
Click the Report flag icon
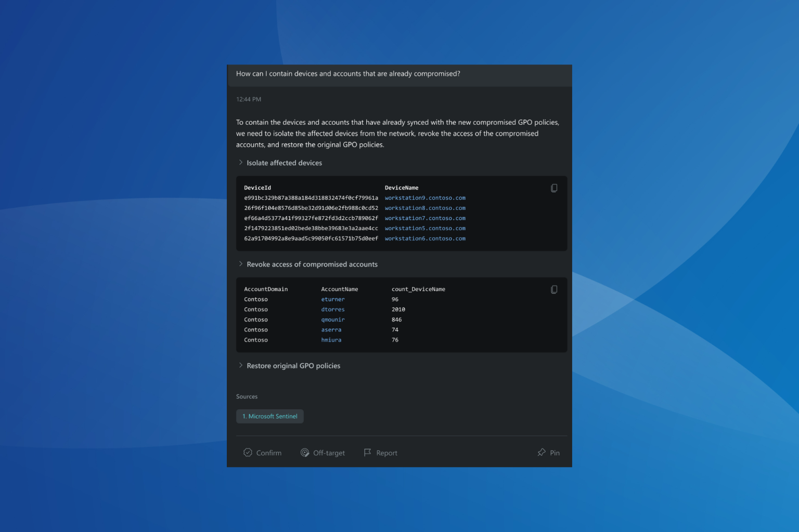367,453
